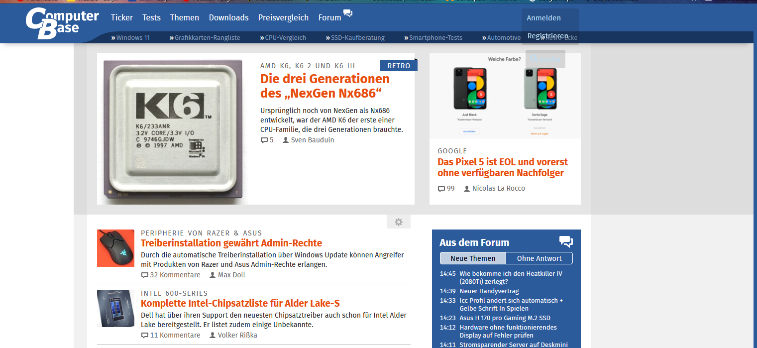The width and height of the screenshot is (757, 348).
Task: Open the 32 Kommentare link
Action: point(171,275)
